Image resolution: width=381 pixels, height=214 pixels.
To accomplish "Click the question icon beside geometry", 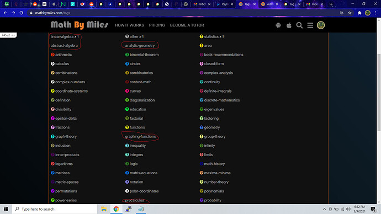I will [x=201, y=127].
